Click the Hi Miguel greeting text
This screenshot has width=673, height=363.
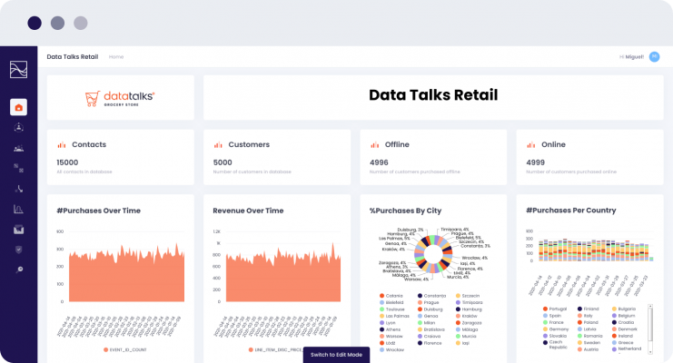coord(631,56)
